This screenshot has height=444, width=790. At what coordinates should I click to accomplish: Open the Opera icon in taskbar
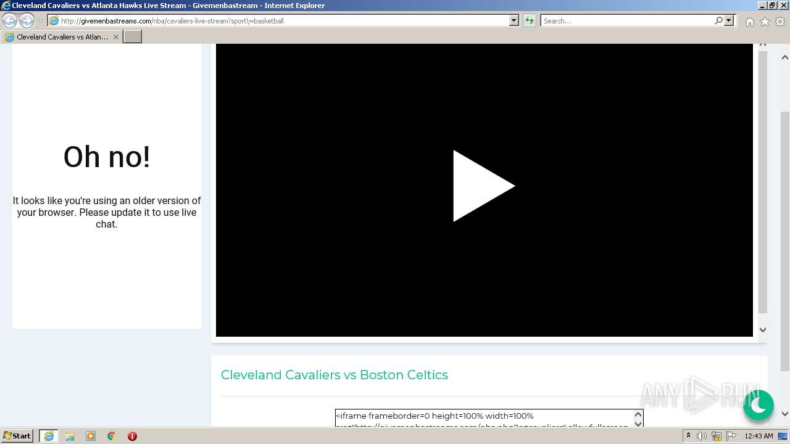click(132, 436)
